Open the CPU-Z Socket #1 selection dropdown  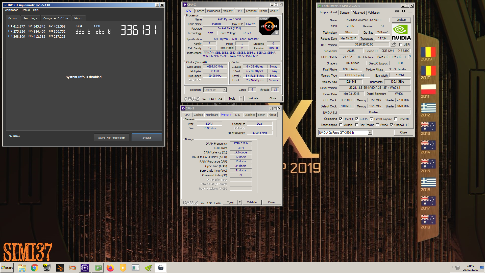[224, 90]
